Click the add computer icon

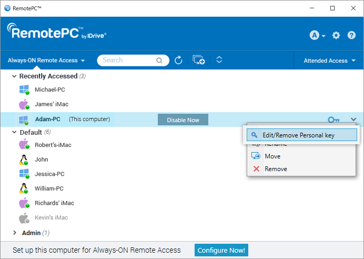tap(199, 60)
